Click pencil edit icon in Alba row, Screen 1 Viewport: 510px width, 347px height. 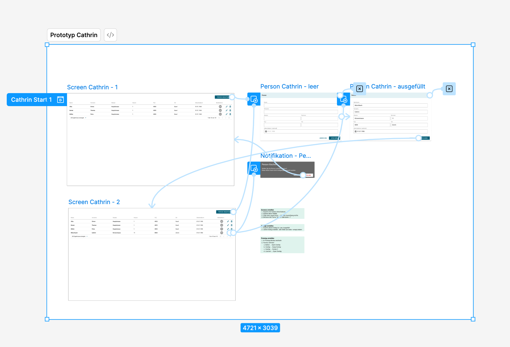click(x=227, y=107)
